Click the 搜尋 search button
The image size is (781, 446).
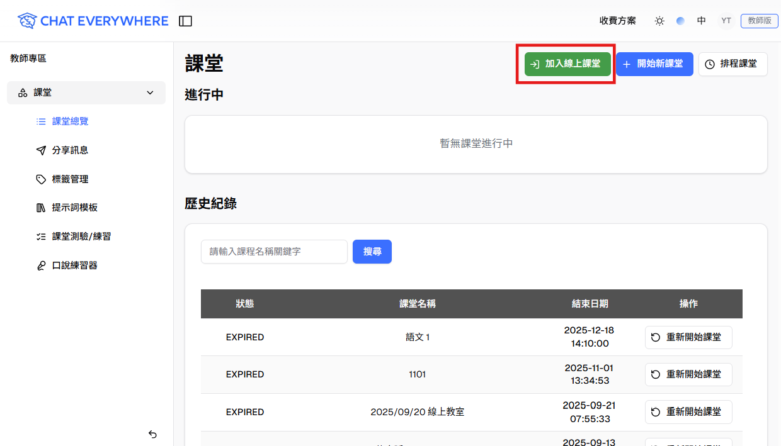coord(372,252)
